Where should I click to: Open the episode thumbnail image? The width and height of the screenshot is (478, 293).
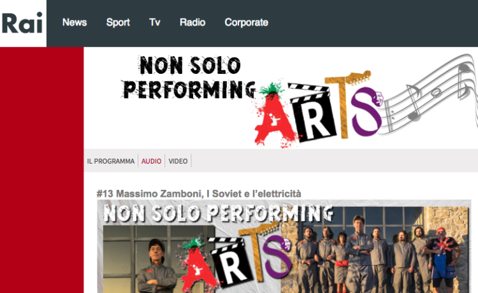tap(284, 247)
